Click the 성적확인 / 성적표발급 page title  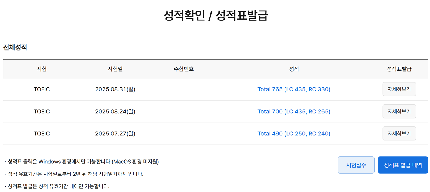click(x=215, y=16)
